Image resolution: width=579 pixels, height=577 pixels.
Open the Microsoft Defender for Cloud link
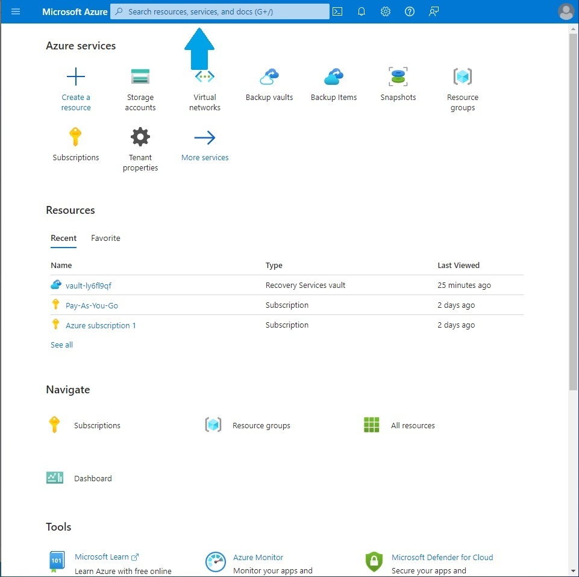(442, 557)
